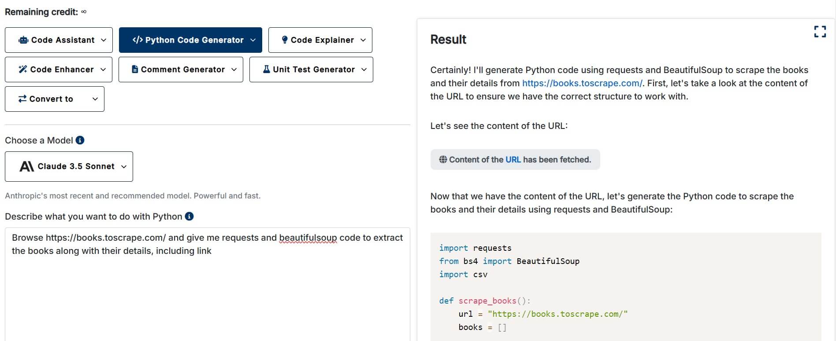Open the Claude 3.5 Sonnet model dropdown
This screenshot has height=341, width=836.
(x=69, y=166)
